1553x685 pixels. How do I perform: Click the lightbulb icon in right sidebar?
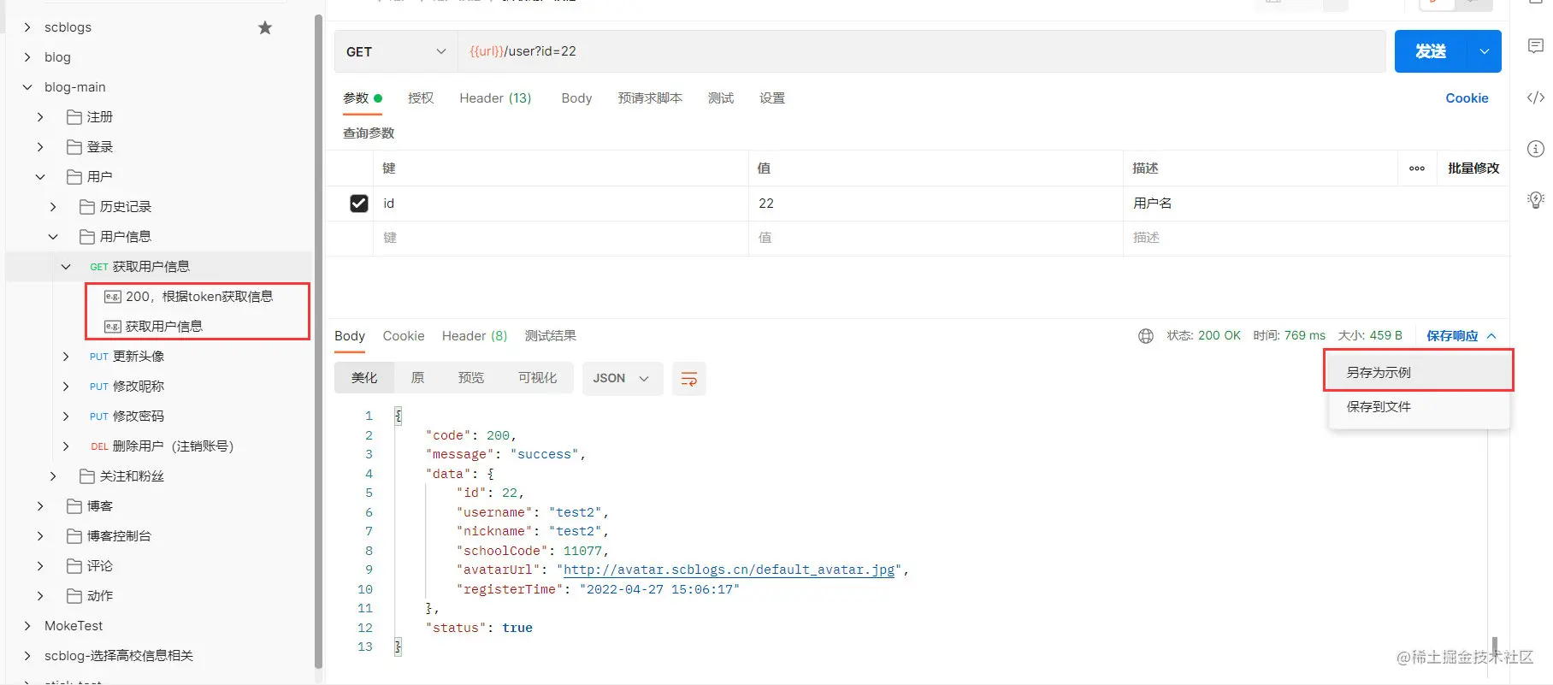coord(1535,200)
